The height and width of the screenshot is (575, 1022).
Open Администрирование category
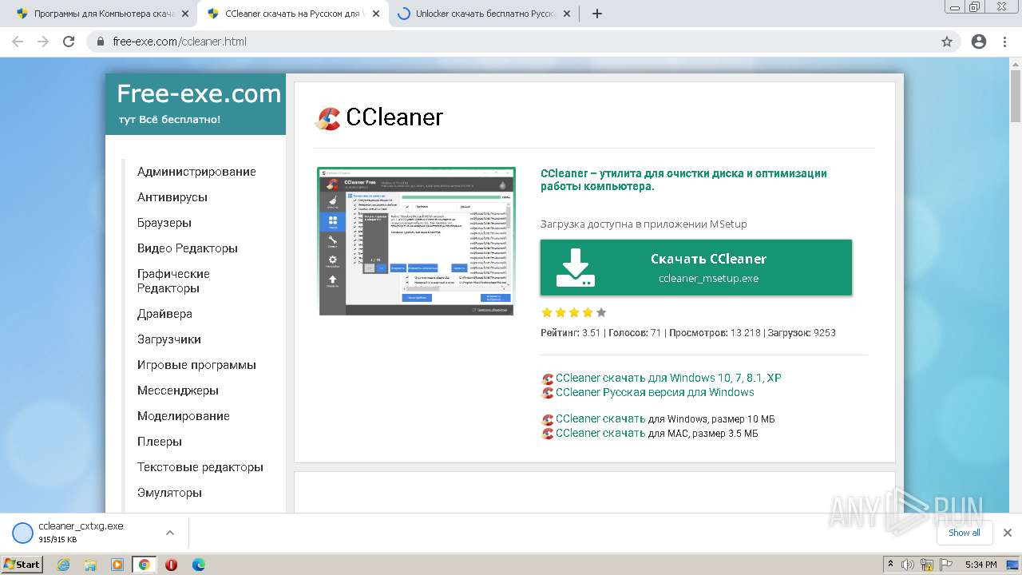click(196, 172)
